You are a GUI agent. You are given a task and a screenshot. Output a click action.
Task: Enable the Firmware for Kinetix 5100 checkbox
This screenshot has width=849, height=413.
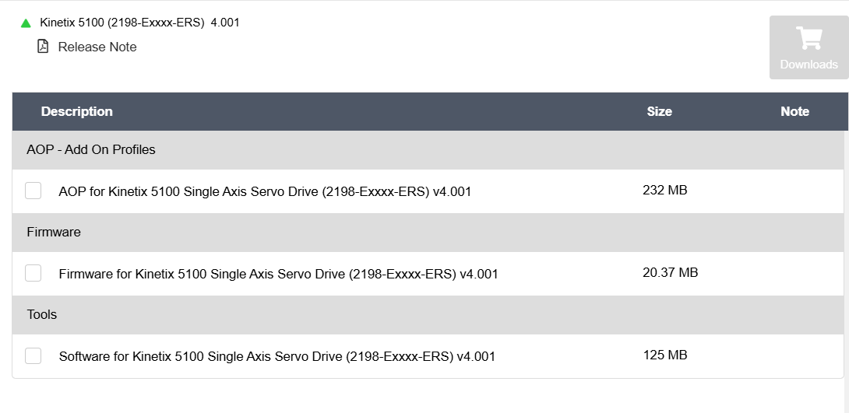pyautogui.click(x=33, y=273)
